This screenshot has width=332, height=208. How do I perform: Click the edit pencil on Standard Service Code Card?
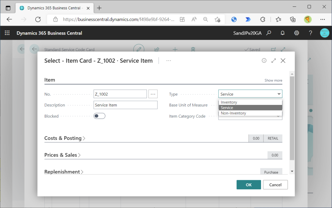[139, 49]
